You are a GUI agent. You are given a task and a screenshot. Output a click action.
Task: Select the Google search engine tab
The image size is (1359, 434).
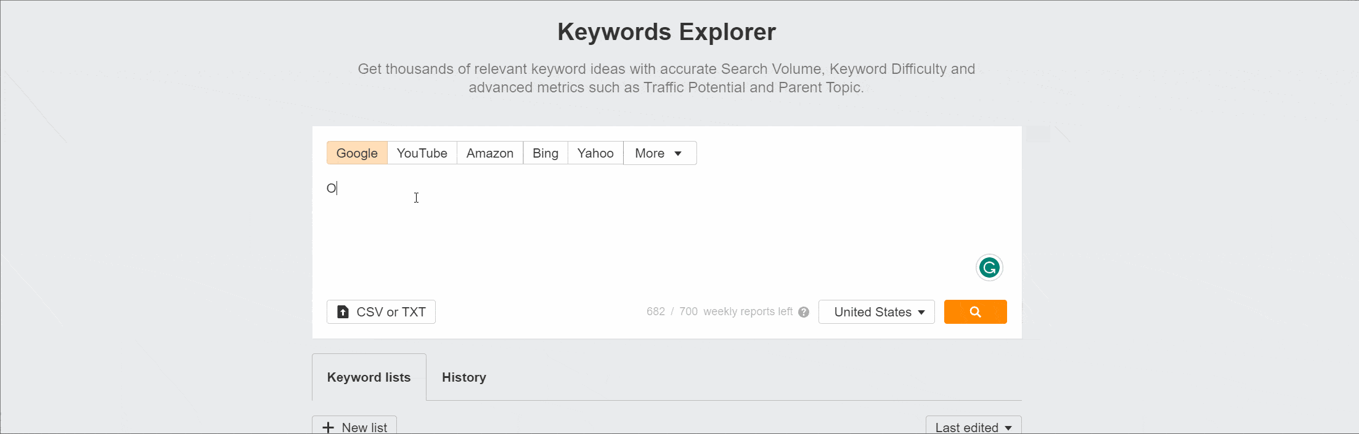[357, 153]
